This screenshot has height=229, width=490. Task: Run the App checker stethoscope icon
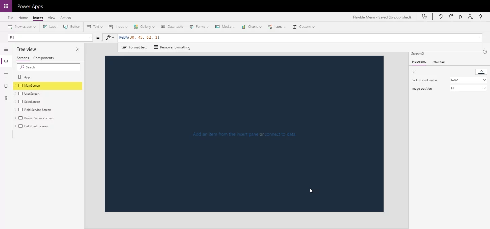pos(425,17)
